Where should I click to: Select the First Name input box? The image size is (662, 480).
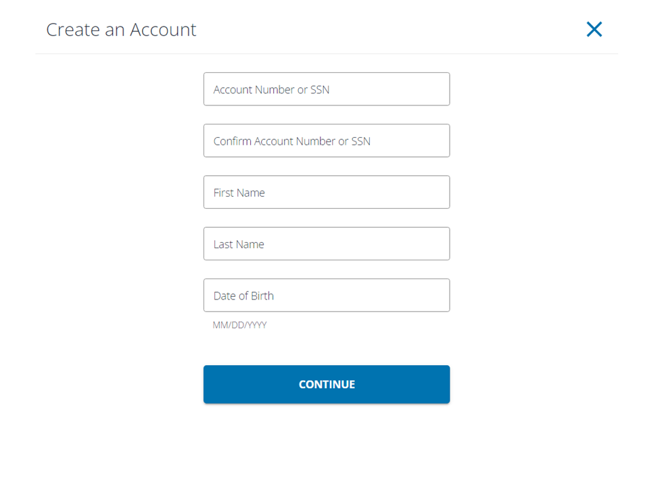[327, 192]
